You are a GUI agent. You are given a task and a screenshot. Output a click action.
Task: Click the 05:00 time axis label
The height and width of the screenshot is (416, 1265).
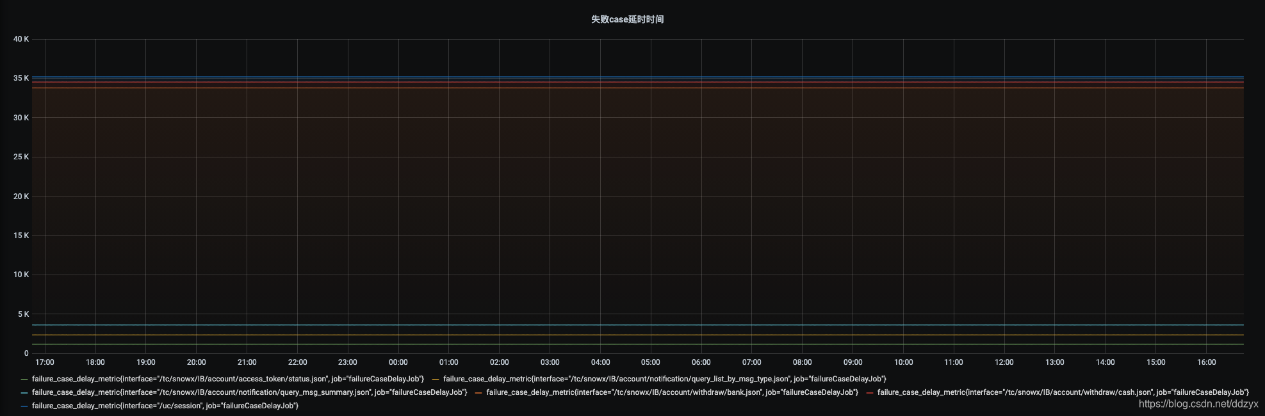651,362
